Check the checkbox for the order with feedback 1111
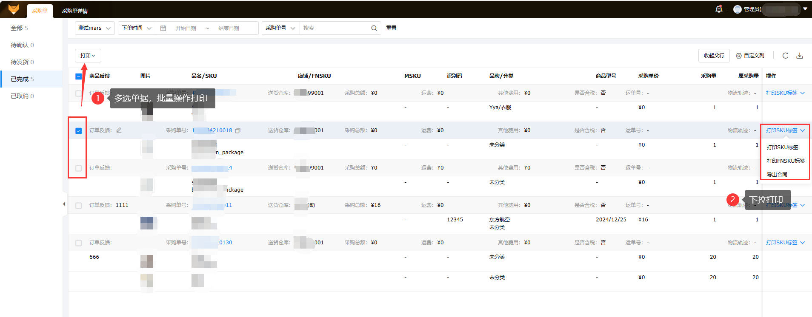The width and height of the screenshot is (812, 317). (x=78, y=206)
